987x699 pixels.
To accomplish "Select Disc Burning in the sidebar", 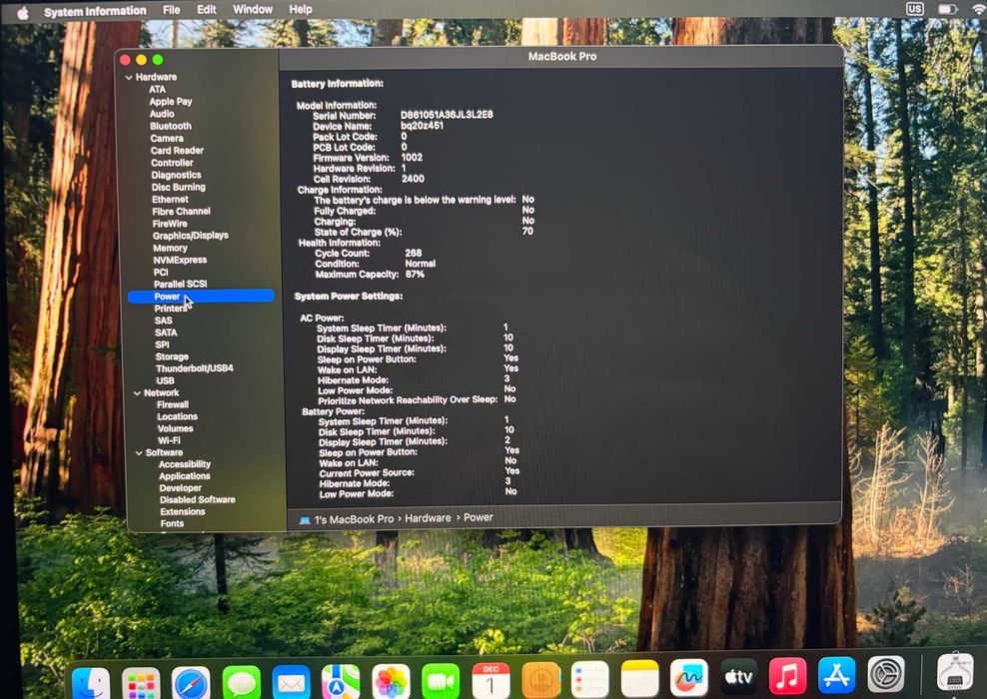I will (178, 187).
